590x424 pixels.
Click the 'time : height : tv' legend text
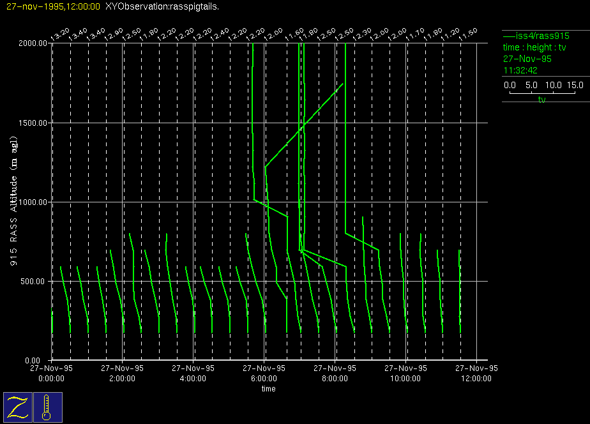pyautogui.click(x=534, y=48)
